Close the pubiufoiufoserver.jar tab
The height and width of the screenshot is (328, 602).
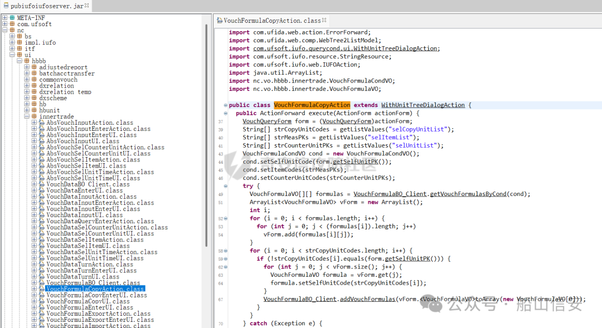point(88,6)
